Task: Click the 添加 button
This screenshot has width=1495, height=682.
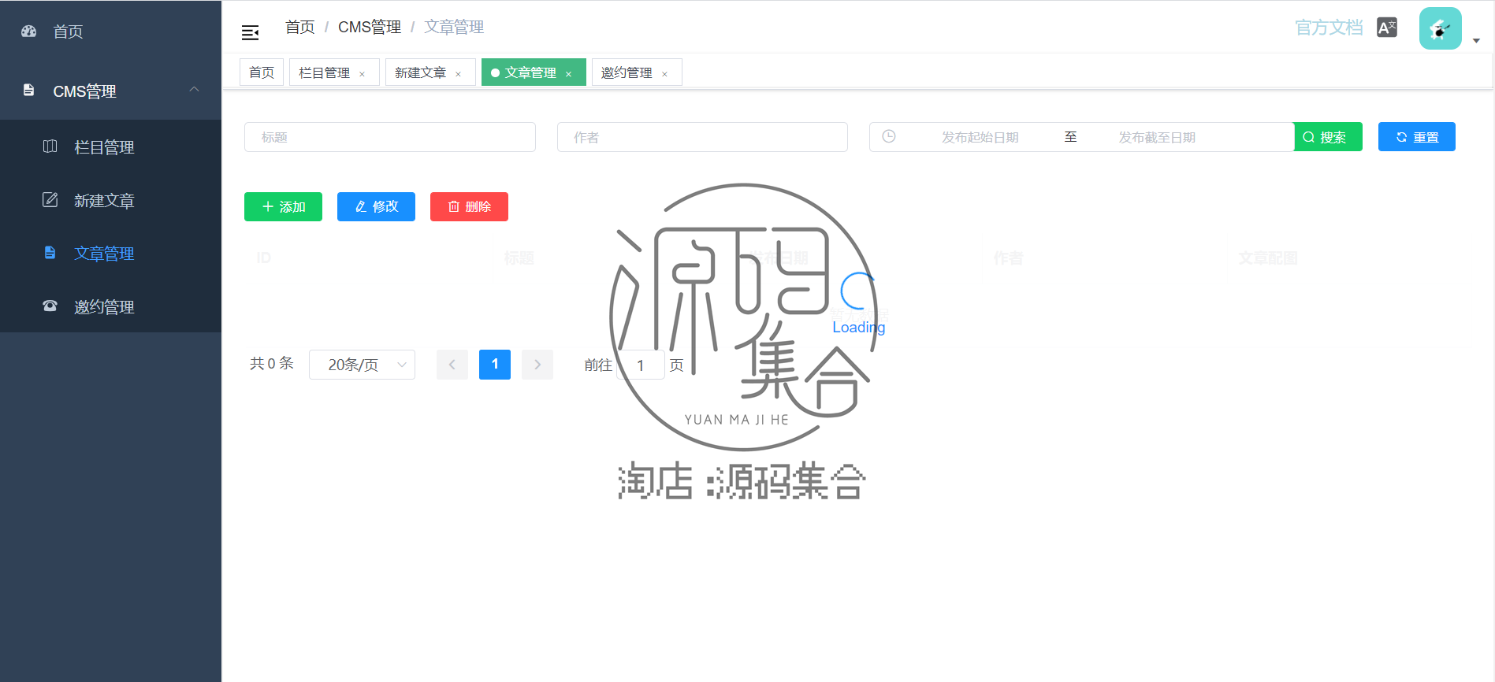Action: coord(283,206)
